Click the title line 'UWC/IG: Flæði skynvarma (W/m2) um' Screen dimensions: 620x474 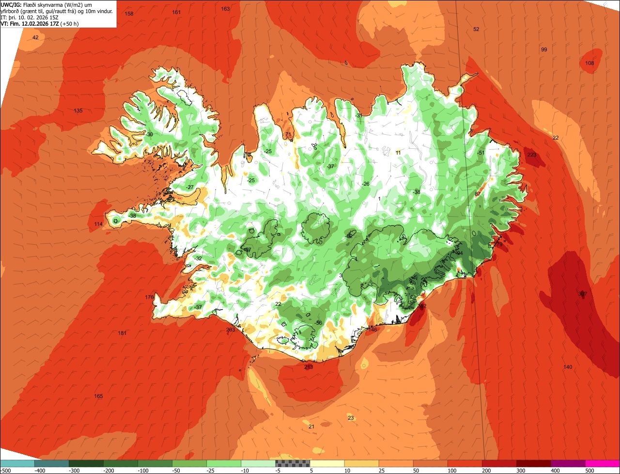[x=46, y=4]
